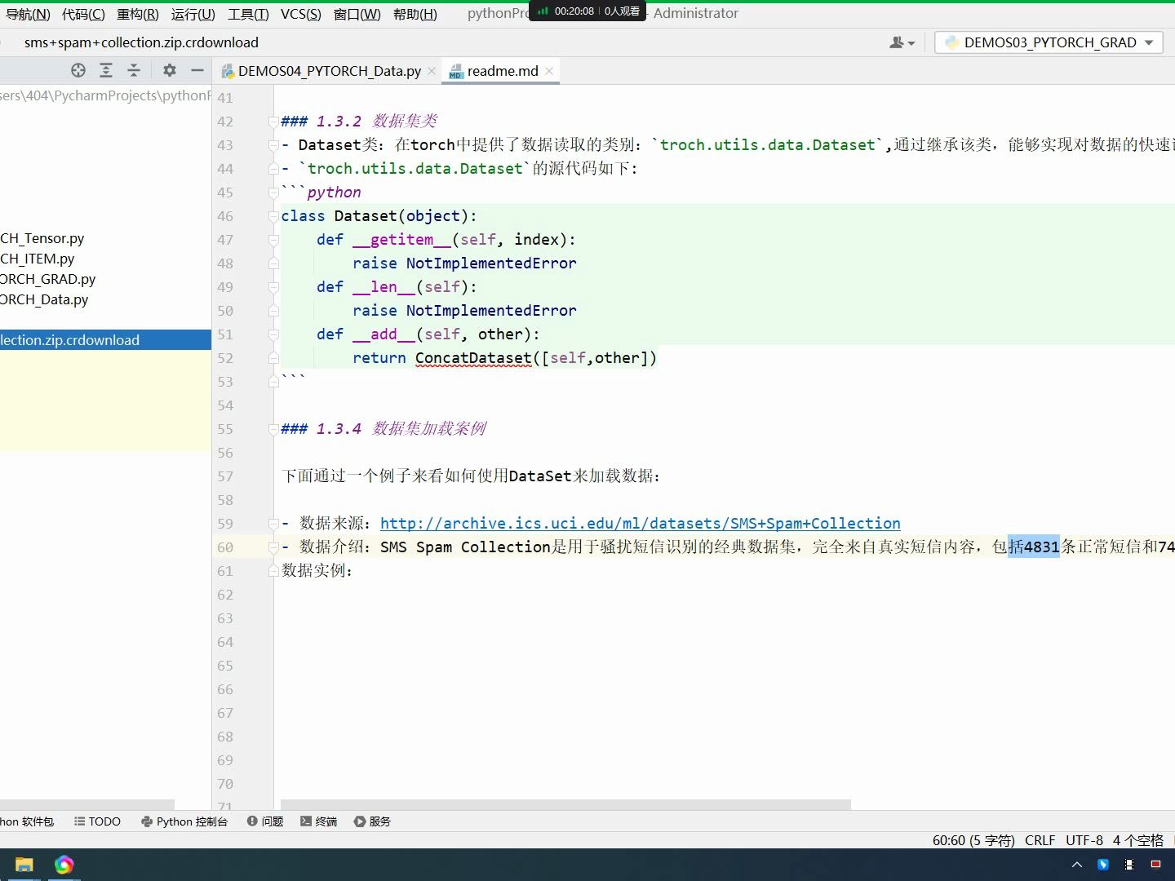
Task: Open the VCS(S) menu
Action: click(301, 14)
